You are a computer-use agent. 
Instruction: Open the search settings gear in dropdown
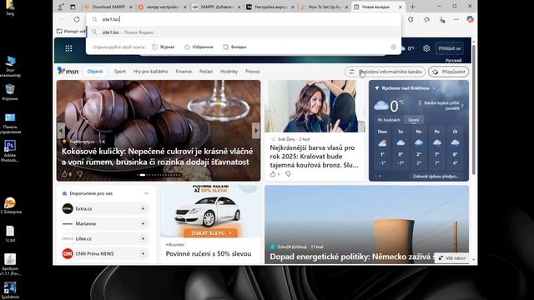[393, 47]
